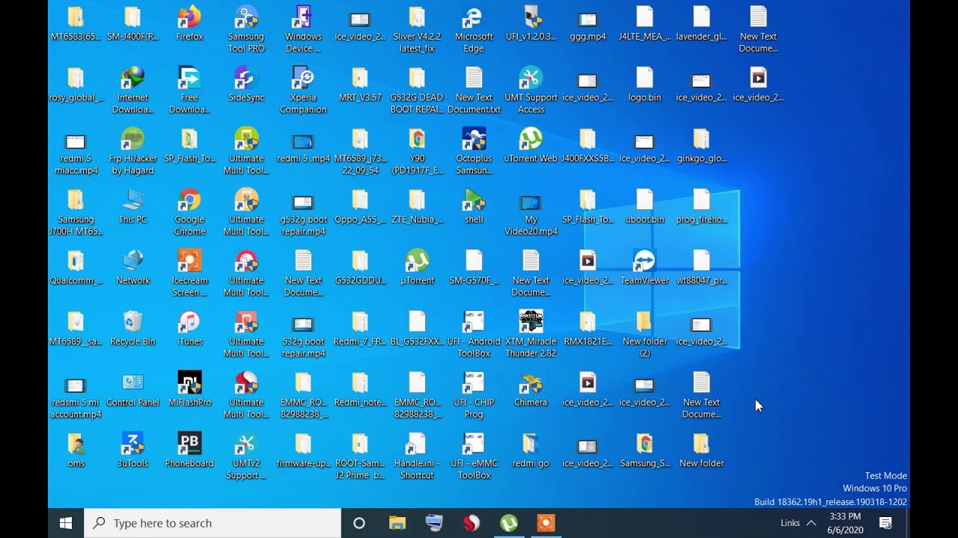Open g532g boot repair.mp4 video
Viewport: 958px width, 538px height.
[303, 213]
